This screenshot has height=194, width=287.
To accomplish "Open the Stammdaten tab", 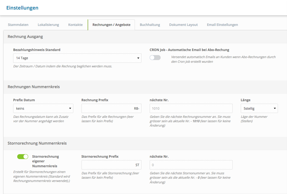I will tap(18, 25).
